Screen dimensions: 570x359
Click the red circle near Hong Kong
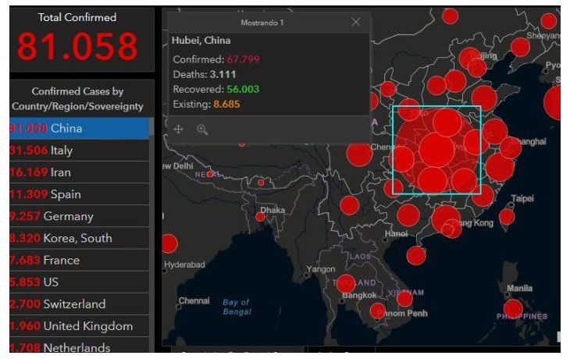coord(451,229)
